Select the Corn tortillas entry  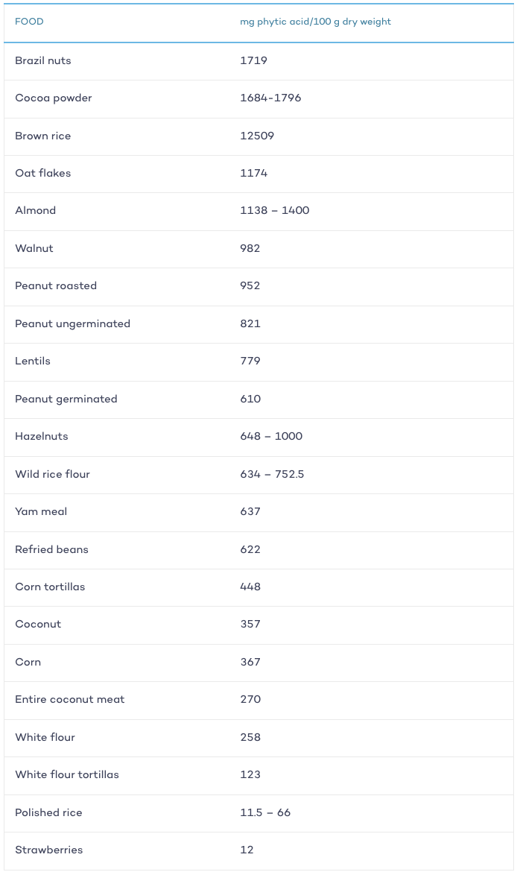point(50,587)
